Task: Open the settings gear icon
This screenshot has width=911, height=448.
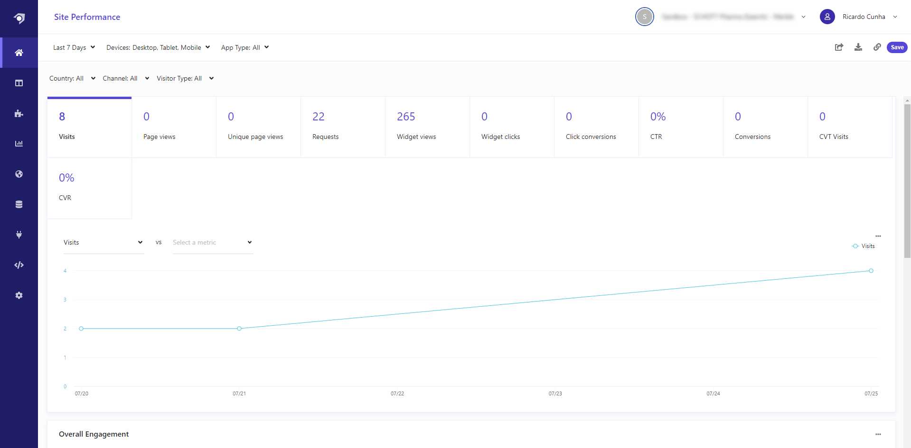Action: pyautogui.click(x=19, y=295)
